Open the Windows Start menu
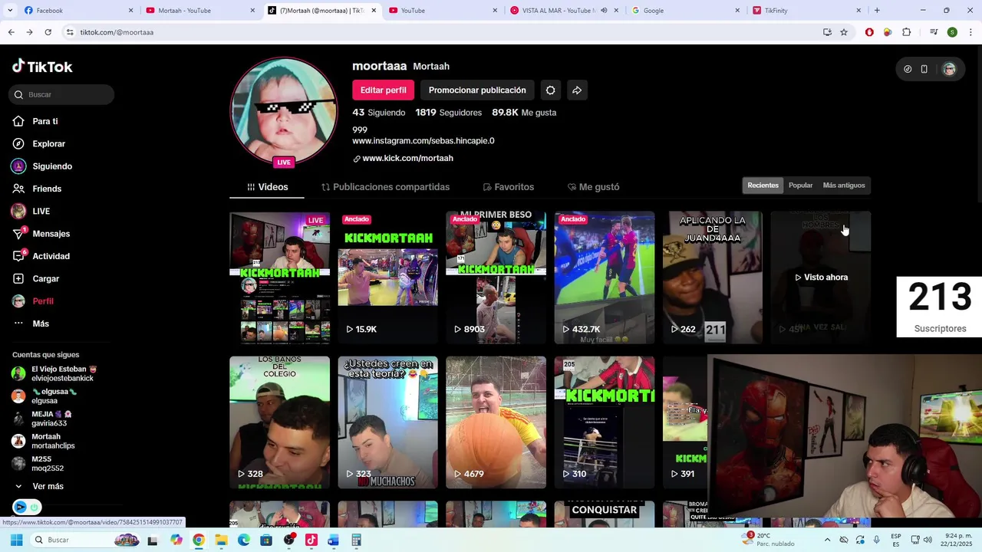The height and width of the screenshot is (552, 982). (x=16, y=540)
